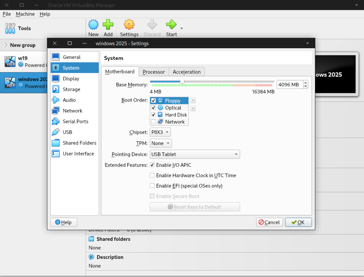This screenshot has width=364, height=277.
Task: Select the Optical row in Boot Order
Action: pos(169,108)
